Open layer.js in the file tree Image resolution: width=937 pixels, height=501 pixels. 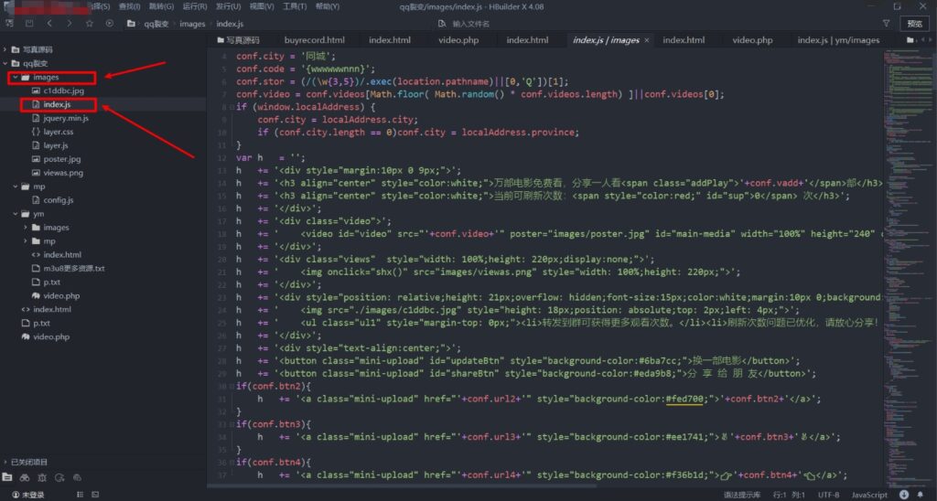[56, 145]
